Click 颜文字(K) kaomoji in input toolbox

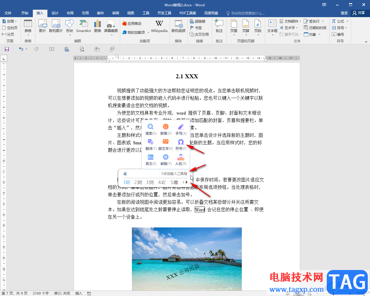click(x=166, y=145)
